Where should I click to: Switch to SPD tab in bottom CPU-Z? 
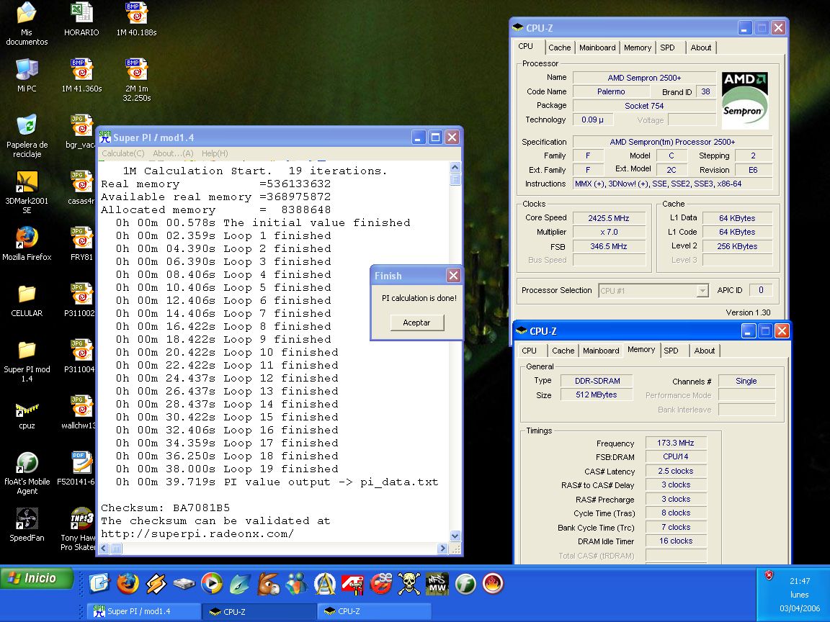671,351
